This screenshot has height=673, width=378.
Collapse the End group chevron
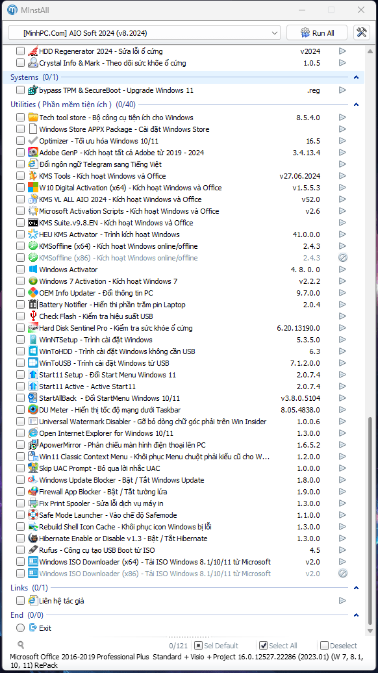pos(356,615)
